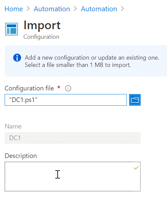The image size is (167, 207).
Task: Open the first Automation breadcrumb link
Action: 52,9
